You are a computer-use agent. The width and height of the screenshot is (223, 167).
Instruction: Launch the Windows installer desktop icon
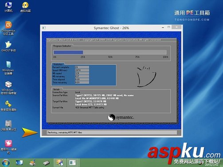[x=8, y=68]
